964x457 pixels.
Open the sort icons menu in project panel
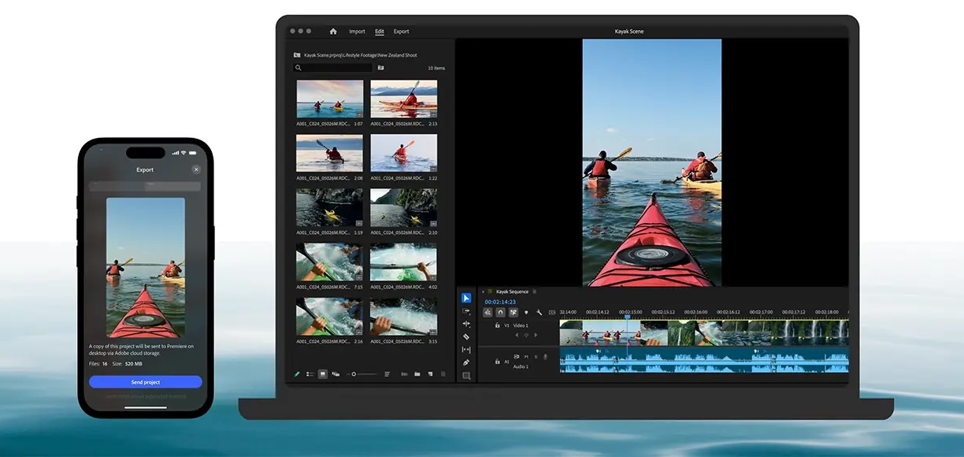point(387,374)
